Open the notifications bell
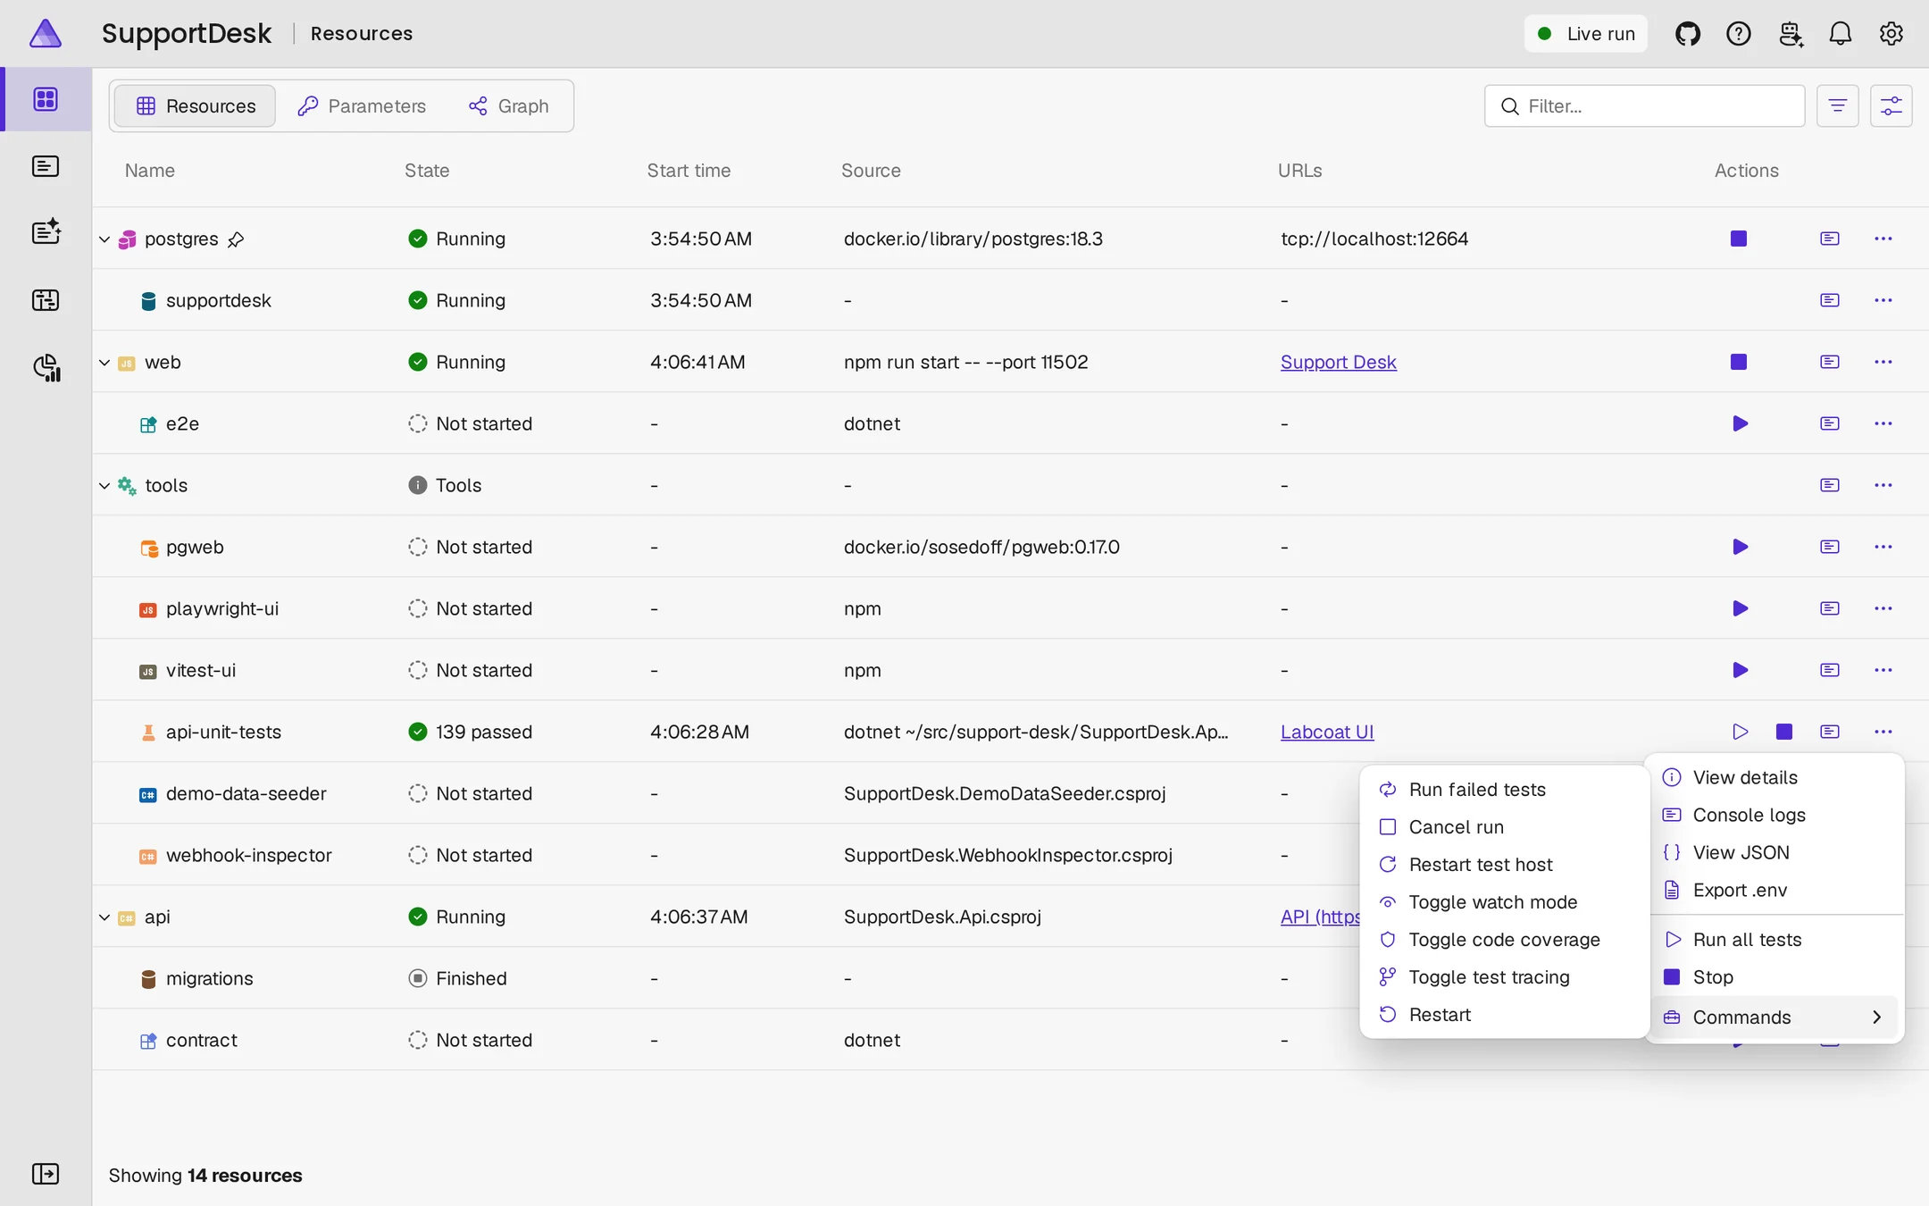This screenshot has width=1929, height=1206. click(1840, 34)
